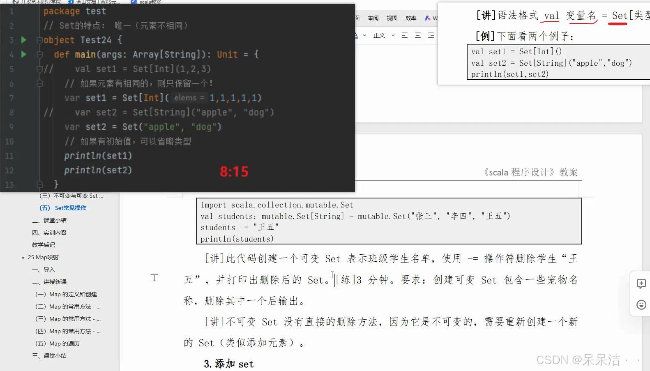The image size is (650, 371).
Task: Click the elems = inlay hint
Action: 189,98
